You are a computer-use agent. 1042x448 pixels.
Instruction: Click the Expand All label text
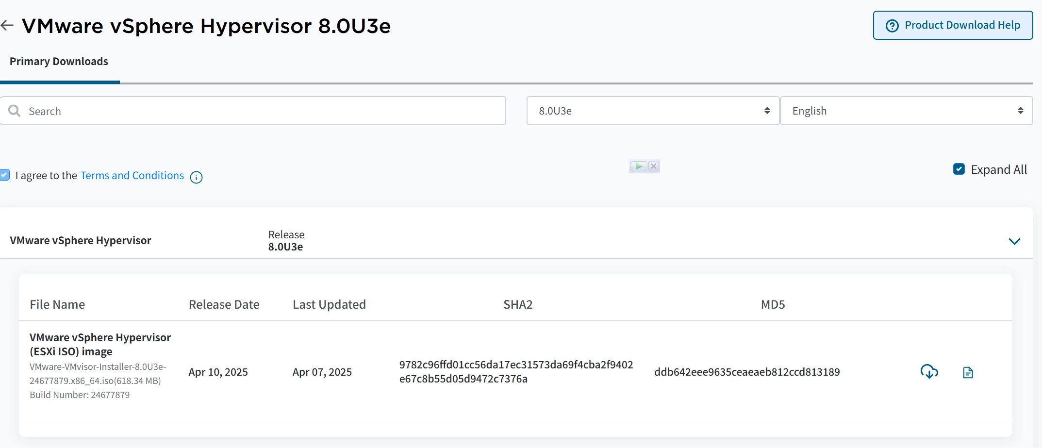click(x=999, y=169)
